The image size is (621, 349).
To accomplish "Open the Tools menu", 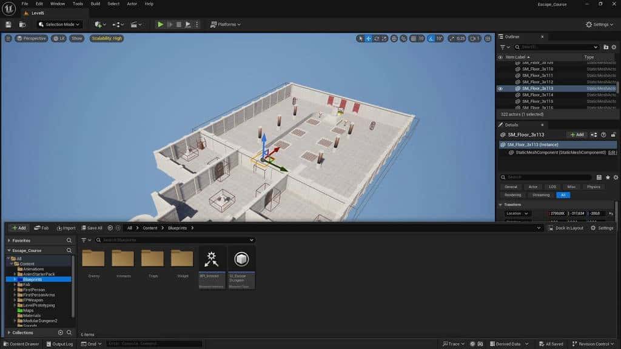I will pyautogui.click(x=78, y=4).
